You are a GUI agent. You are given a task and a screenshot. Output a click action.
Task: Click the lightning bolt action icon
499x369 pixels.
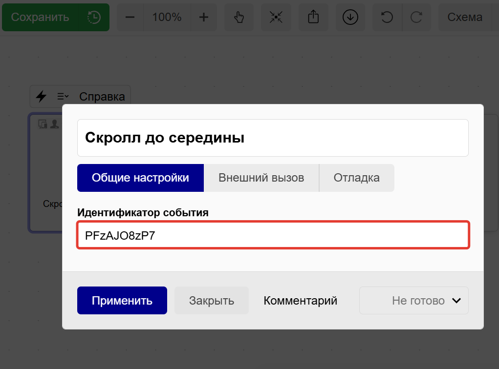42,97
